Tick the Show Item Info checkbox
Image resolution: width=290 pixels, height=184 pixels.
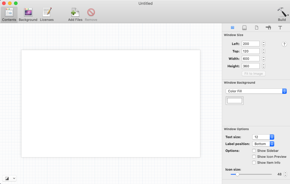tap(254, 163)
